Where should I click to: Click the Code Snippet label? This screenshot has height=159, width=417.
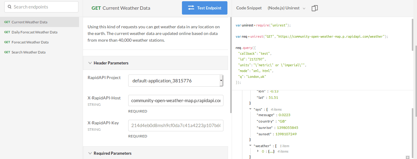click(x=249, y=8)
